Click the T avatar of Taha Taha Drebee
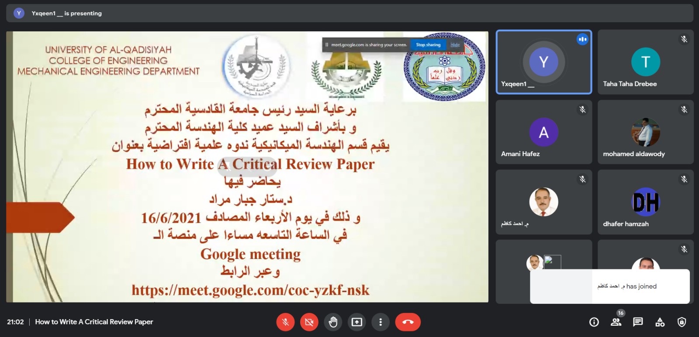 pyautogui.click(x=646, y=62)
